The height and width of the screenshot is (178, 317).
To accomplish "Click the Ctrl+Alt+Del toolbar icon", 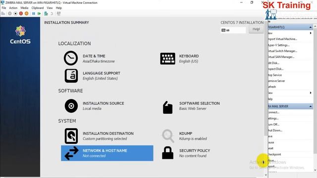I will (x=3, y=13).
